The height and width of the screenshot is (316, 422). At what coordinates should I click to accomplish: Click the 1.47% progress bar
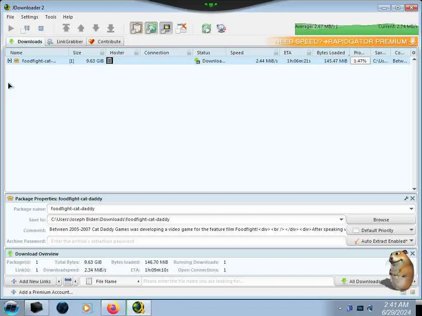coord(360,61)
